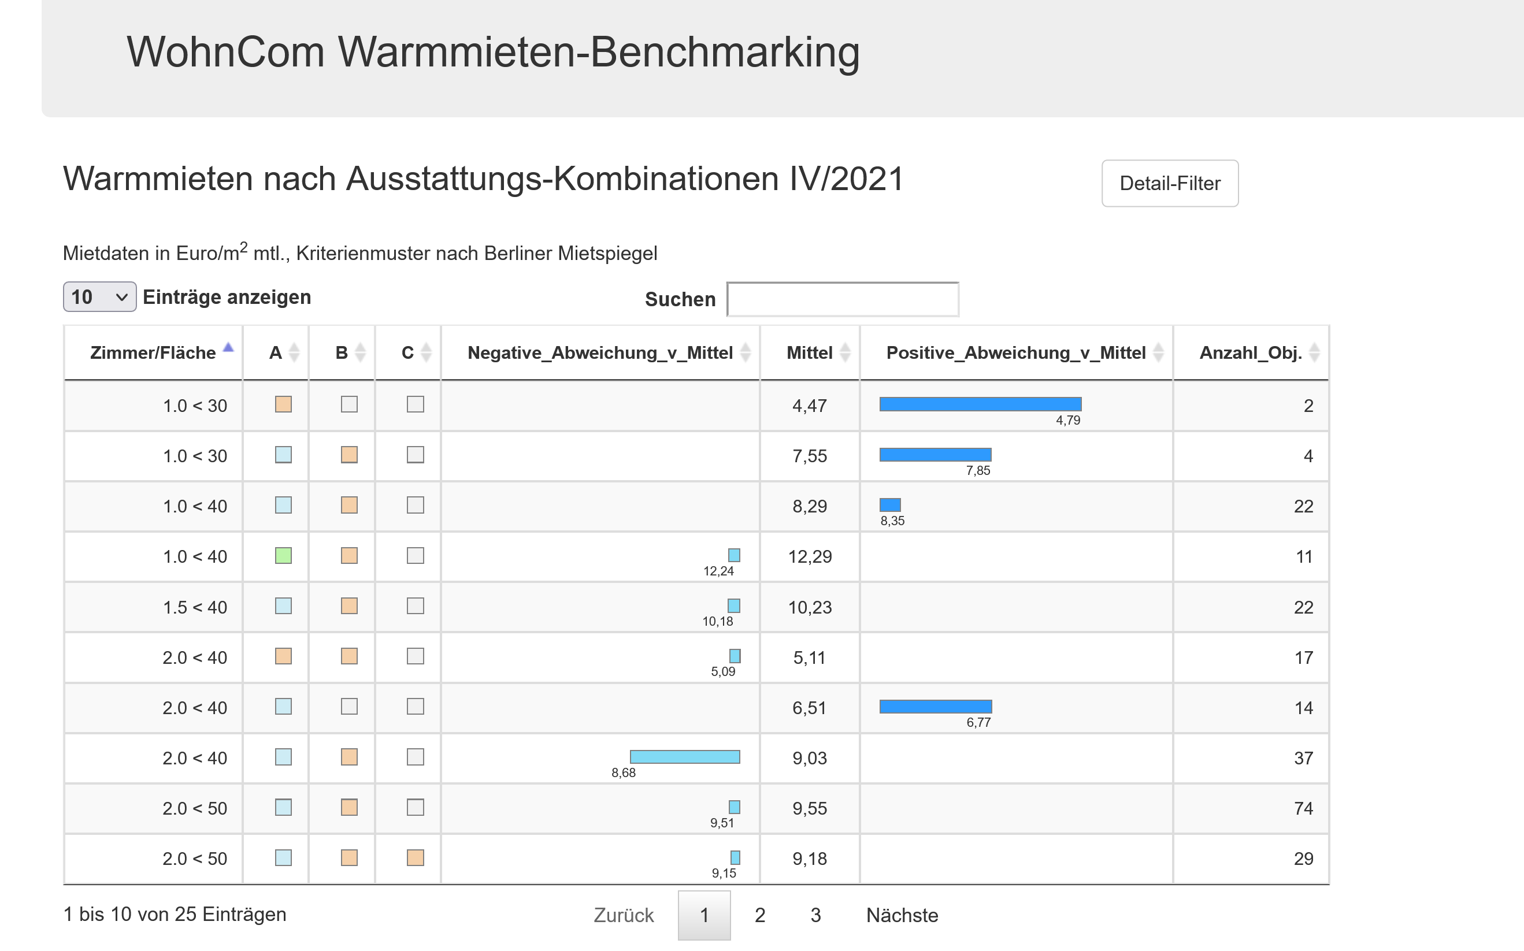Select the empty C box in the Mittel 4,47 row
Image resolution: width=1524 pixels, height=951 pixels.
[x=416, y=404]
